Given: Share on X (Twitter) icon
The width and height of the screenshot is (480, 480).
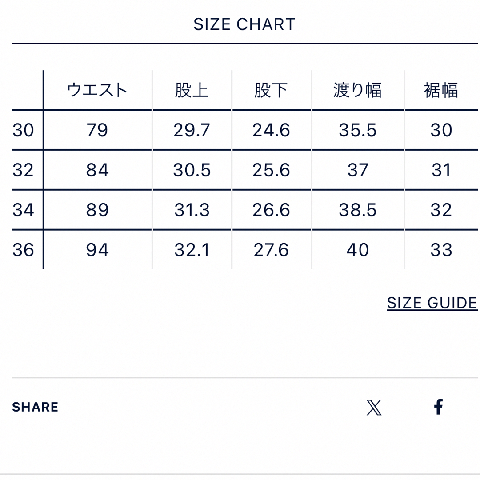Looking at the screenshot, I should tap(374, 407).
